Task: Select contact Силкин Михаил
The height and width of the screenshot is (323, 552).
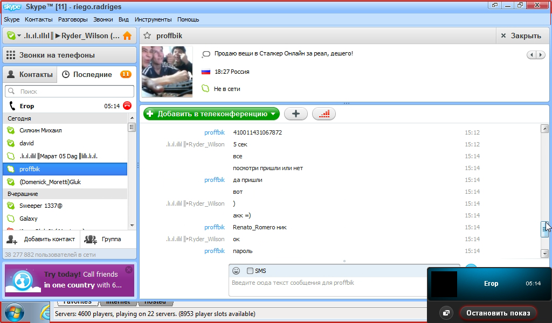Action: pyautogui.click(x=65, y=130)
